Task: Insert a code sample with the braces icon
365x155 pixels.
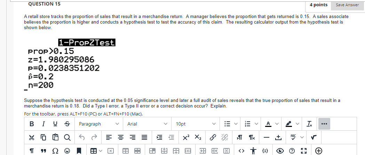Action: click(x=265, y=151)
